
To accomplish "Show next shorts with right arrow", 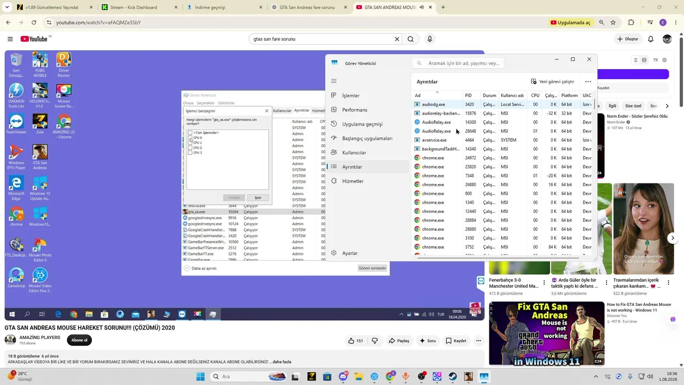I will click(673, 238).
